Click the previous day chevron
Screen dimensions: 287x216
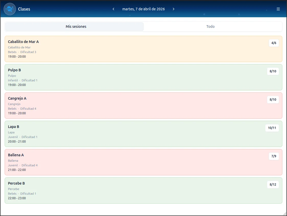113,9
